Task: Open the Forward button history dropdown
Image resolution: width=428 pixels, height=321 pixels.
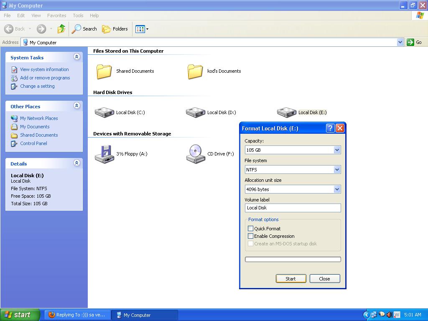Action: (51, 29)
